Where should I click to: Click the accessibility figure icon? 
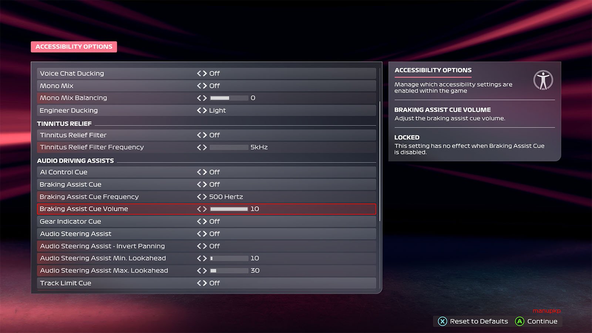tap(543, 80)
